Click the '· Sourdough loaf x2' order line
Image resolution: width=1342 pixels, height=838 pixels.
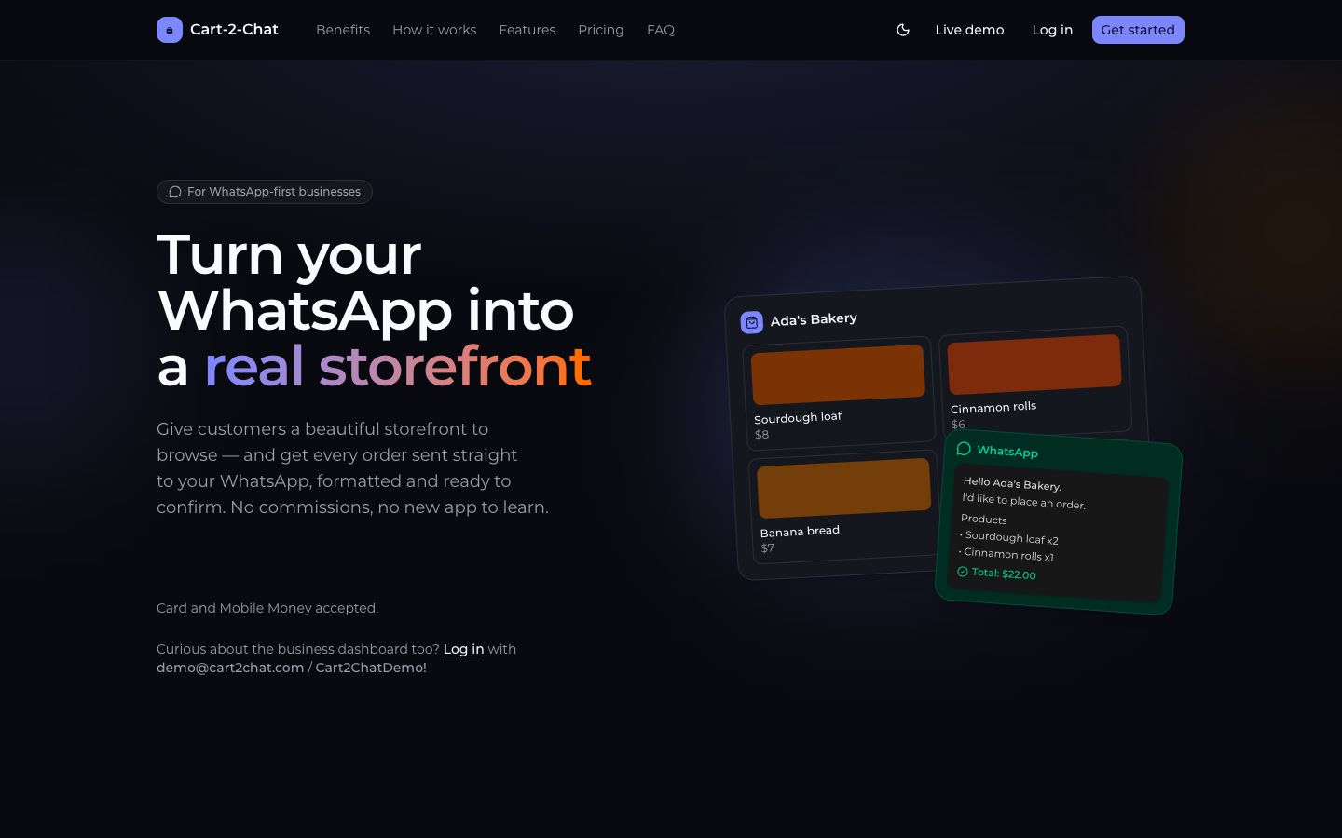pyautogui.click(x=1009, y=537)
